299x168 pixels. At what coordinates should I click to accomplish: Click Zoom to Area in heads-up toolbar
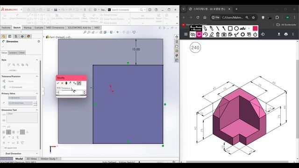click(89, 32)
